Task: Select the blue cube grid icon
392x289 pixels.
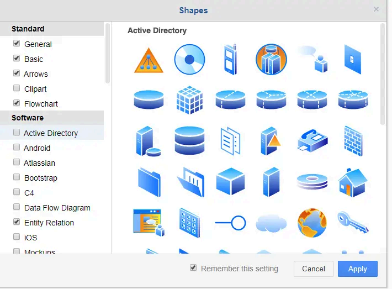Action: (x=189, y=100)
